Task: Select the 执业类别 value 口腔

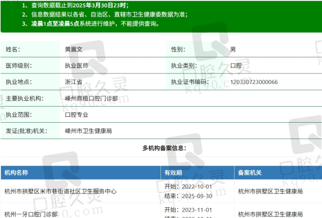Action: coord(236,65)
